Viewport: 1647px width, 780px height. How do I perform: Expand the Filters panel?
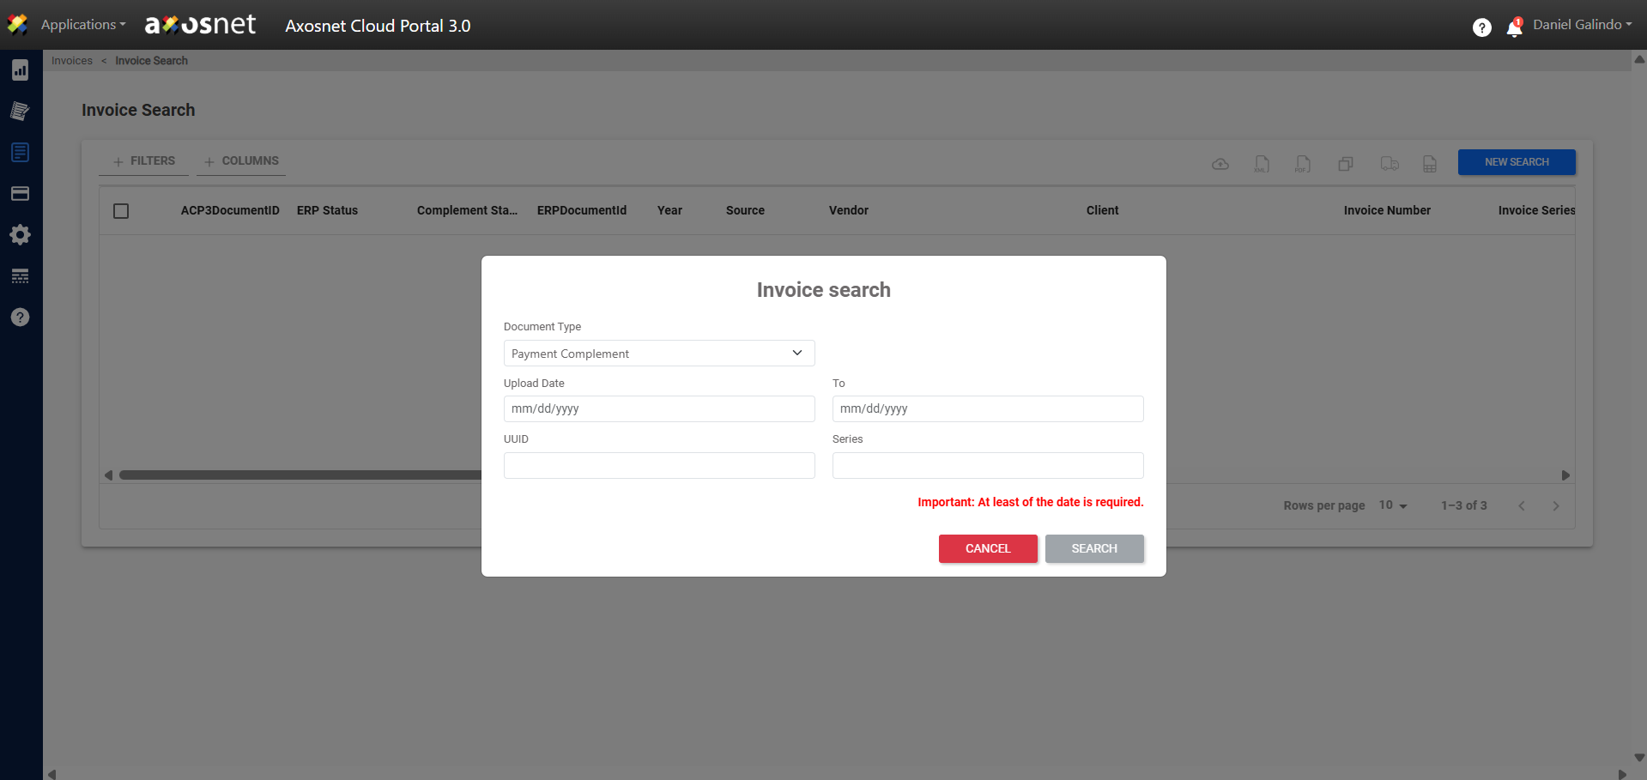pyautogui.click(x=144, y=161)
